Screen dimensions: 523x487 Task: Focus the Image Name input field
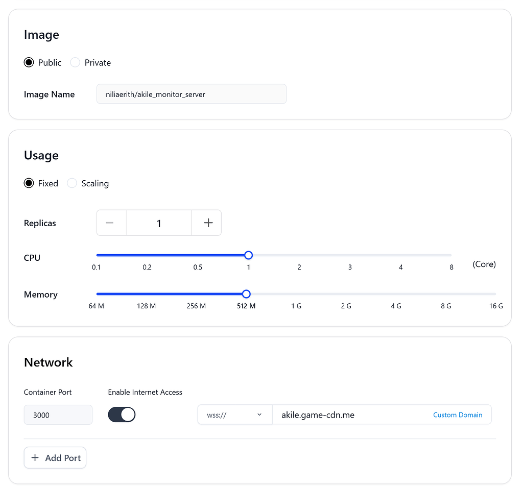pyautogui.click(x=192, y=94)
